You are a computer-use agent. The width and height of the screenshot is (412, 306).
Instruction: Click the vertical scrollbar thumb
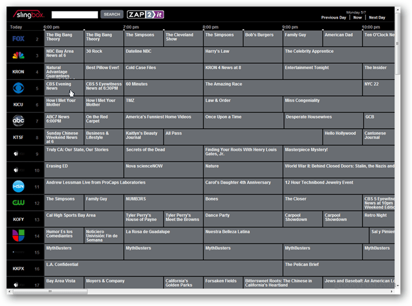tap(397, 43)
